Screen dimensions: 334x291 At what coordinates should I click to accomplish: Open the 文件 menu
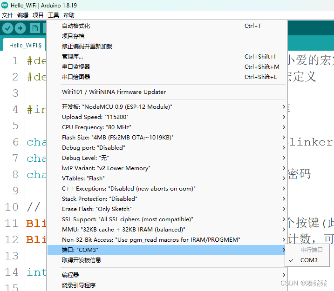point(7,15)
